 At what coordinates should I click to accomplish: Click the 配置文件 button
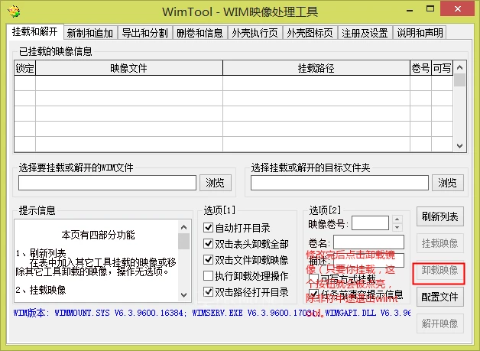440,297
